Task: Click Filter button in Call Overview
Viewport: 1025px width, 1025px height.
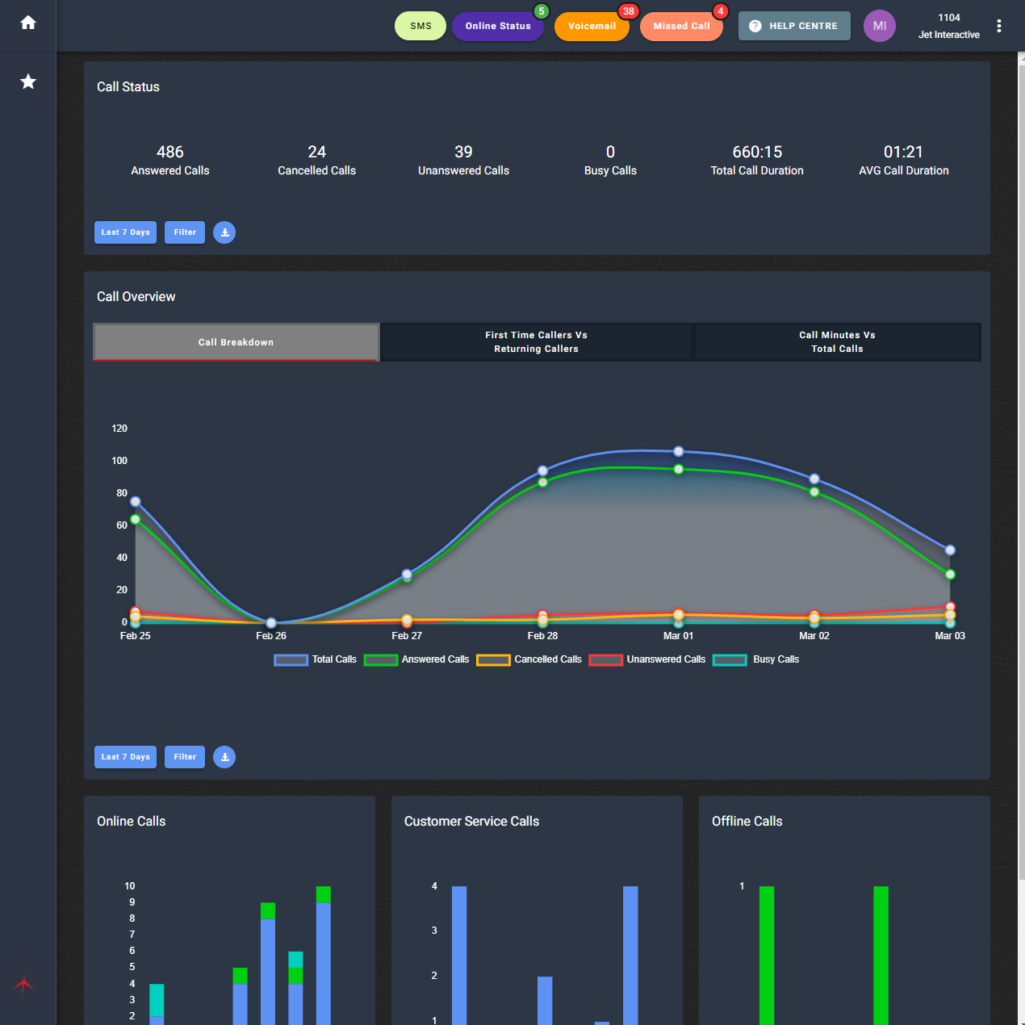Action: coord(185,757)
